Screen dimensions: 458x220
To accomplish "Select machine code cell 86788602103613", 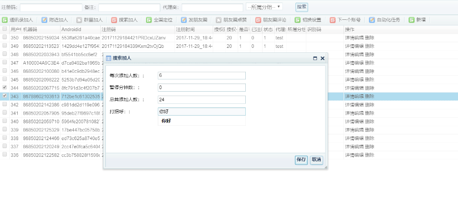I will click(x=41, y=96).
